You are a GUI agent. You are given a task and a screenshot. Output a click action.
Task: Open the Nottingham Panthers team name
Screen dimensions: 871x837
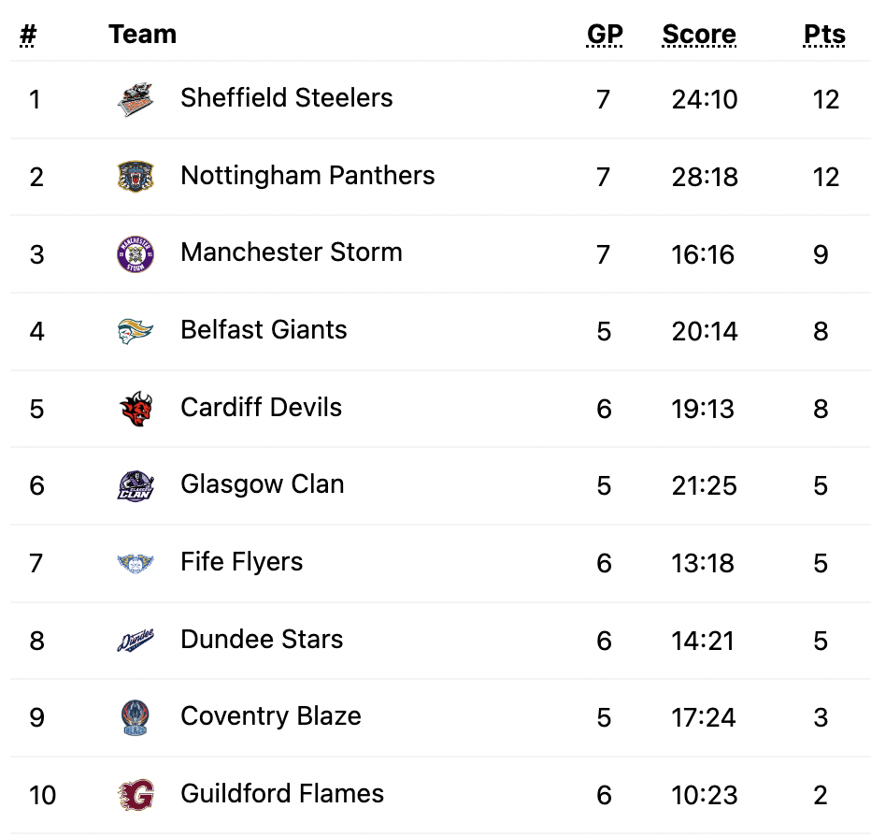307,176
